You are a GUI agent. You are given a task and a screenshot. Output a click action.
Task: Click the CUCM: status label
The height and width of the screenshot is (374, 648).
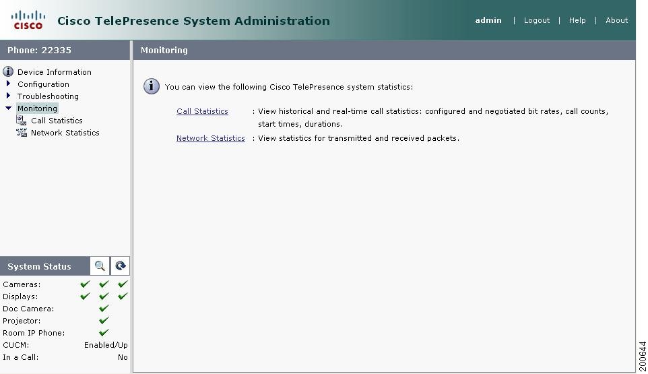[x=15, y=345]
